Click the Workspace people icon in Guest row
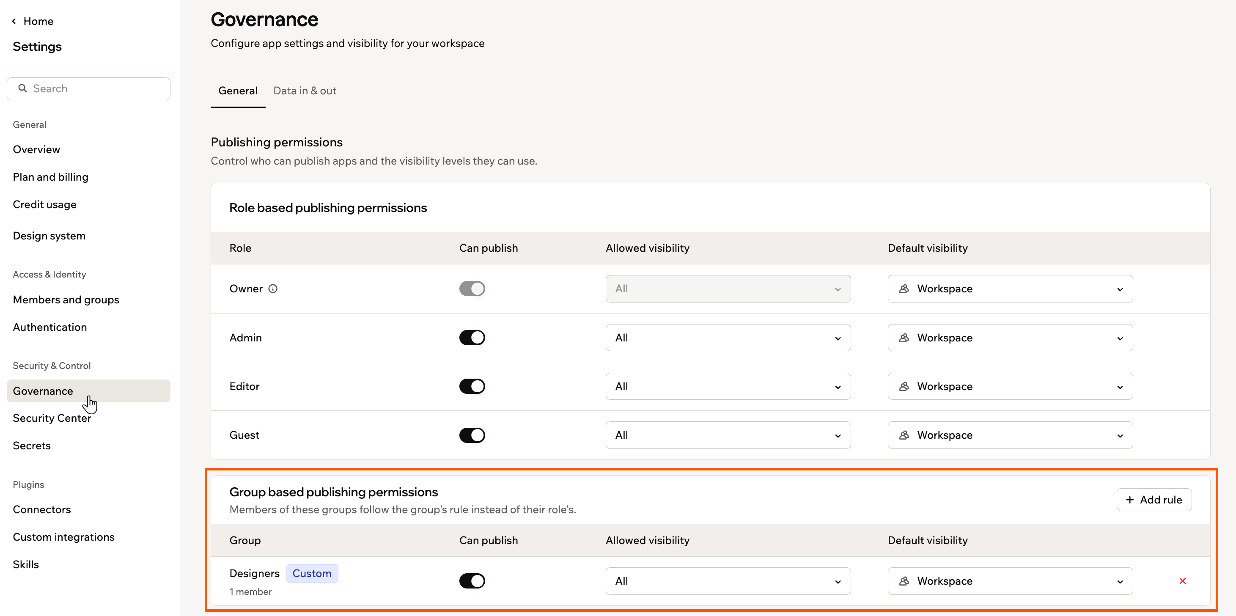 point(904,435)
